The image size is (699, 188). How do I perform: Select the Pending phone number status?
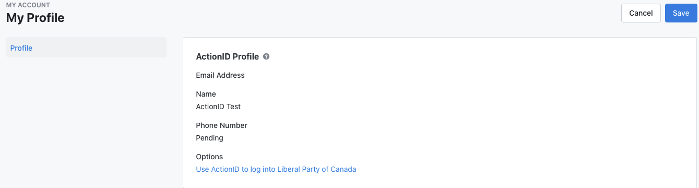(x=209, y=138)
